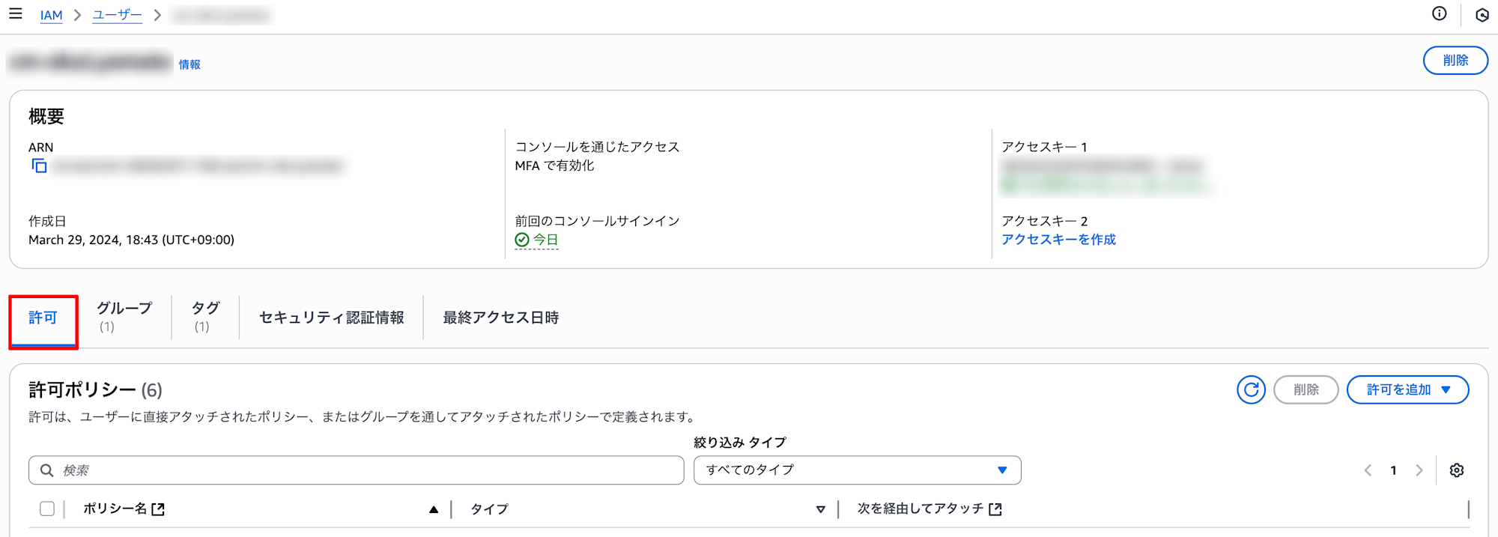The height and width of the screenshot is (537, 1498).
Task: Click the search magnifier icon
Action: coord(46,470)
